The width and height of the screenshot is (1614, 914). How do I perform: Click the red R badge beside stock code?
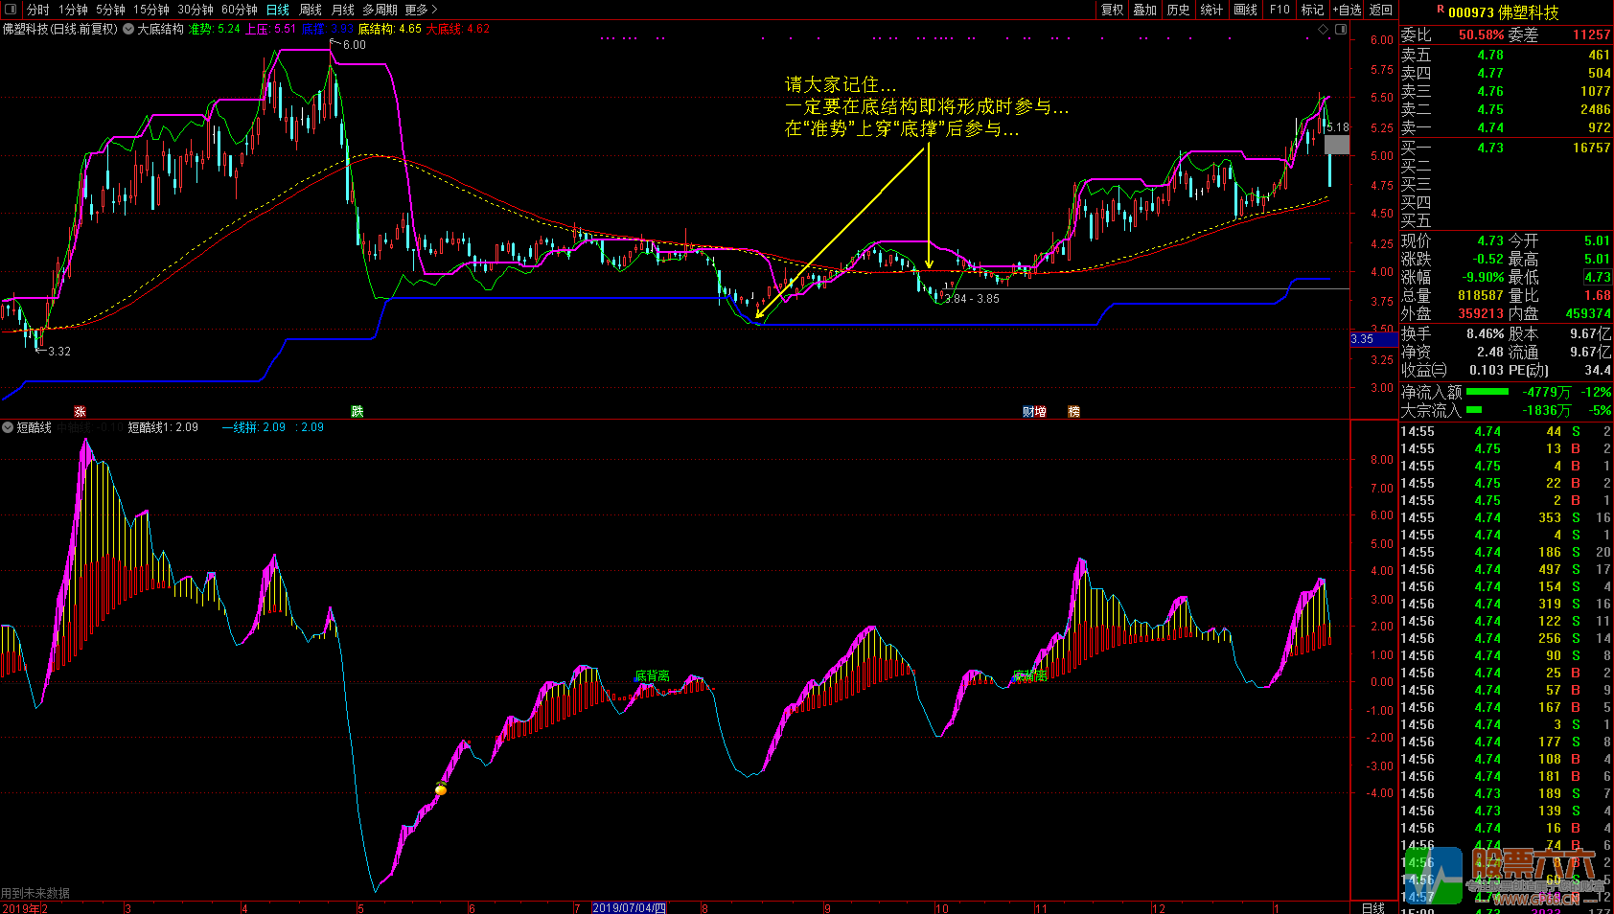click(1440, 10)
